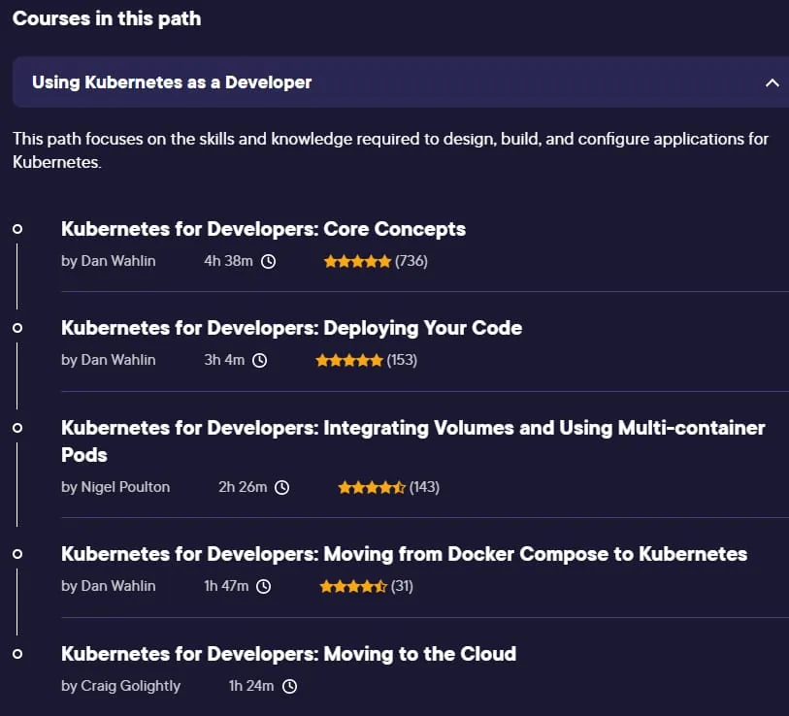
Task: Click 'by Dan Wahlin' under Docker Compose course
Action: [x=108, y=586]
